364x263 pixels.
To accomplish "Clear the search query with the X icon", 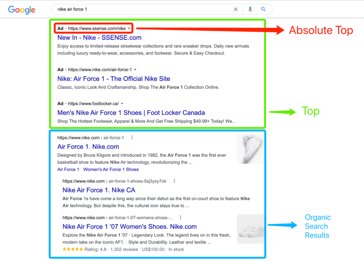I will (236, 9).
